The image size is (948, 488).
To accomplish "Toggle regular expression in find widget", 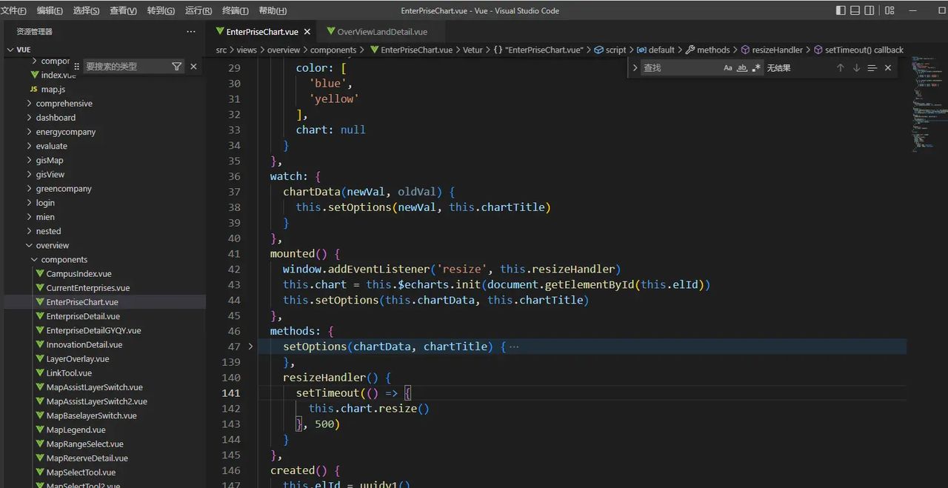I will point(756,67).
